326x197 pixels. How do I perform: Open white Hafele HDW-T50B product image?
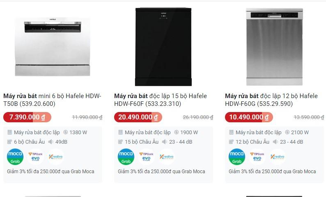point(53,47)
